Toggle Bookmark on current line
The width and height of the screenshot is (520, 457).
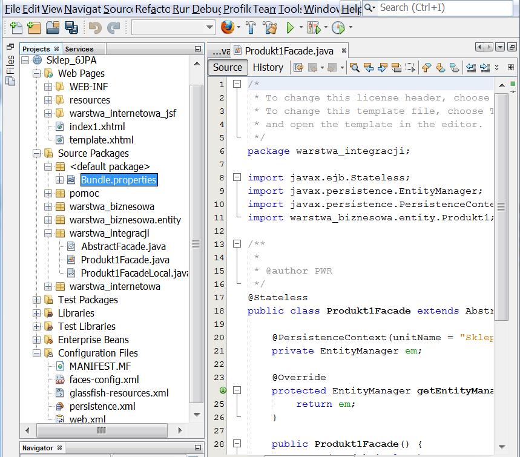(454, 68)
